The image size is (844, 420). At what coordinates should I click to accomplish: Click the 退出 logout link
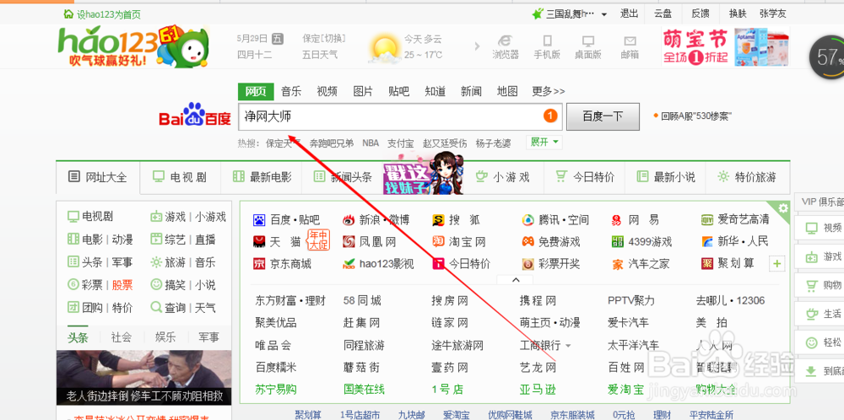pos(629,14)
